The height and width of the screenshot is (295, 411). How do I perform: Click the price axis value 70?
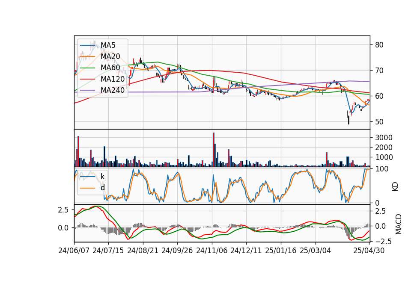pos(379,71)
